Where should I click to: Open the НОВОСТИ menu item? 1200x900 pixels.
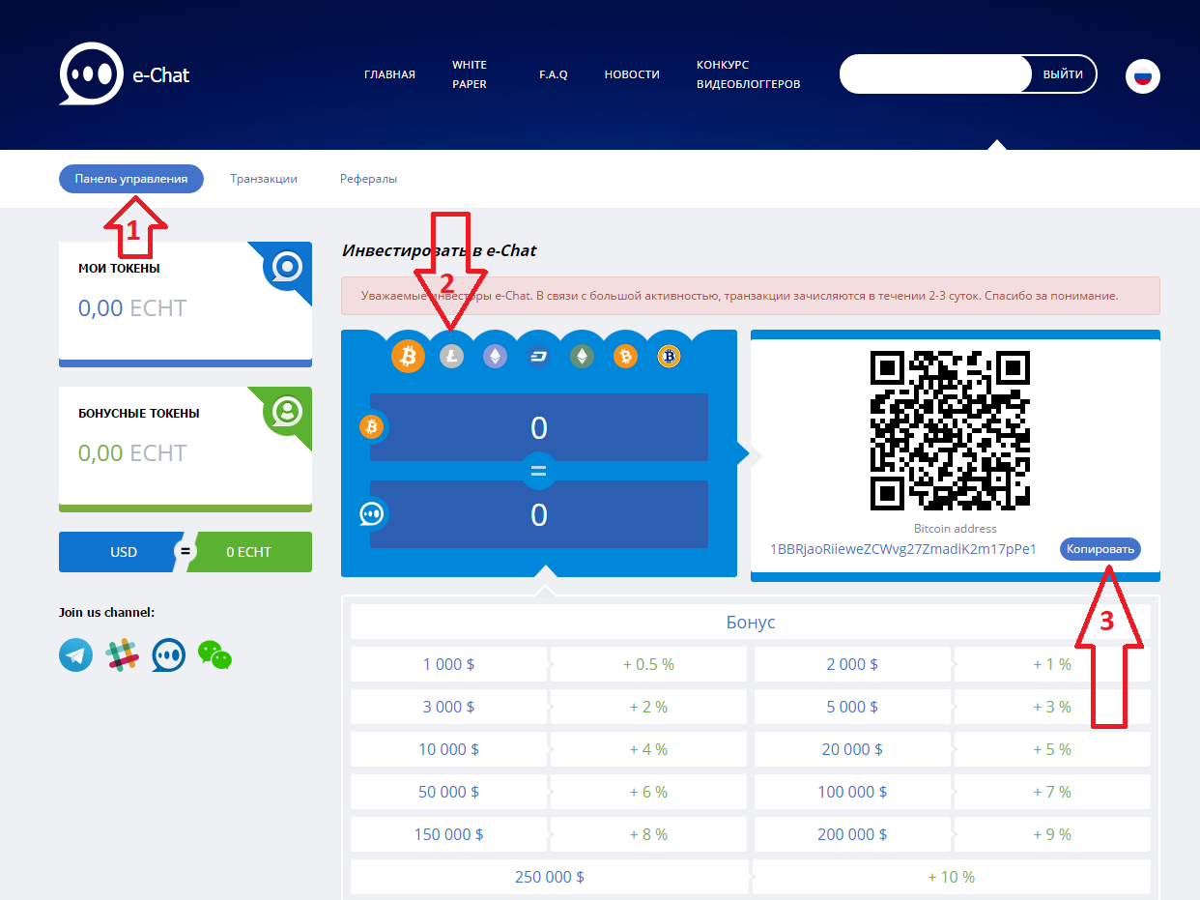(x=632, y=74)
